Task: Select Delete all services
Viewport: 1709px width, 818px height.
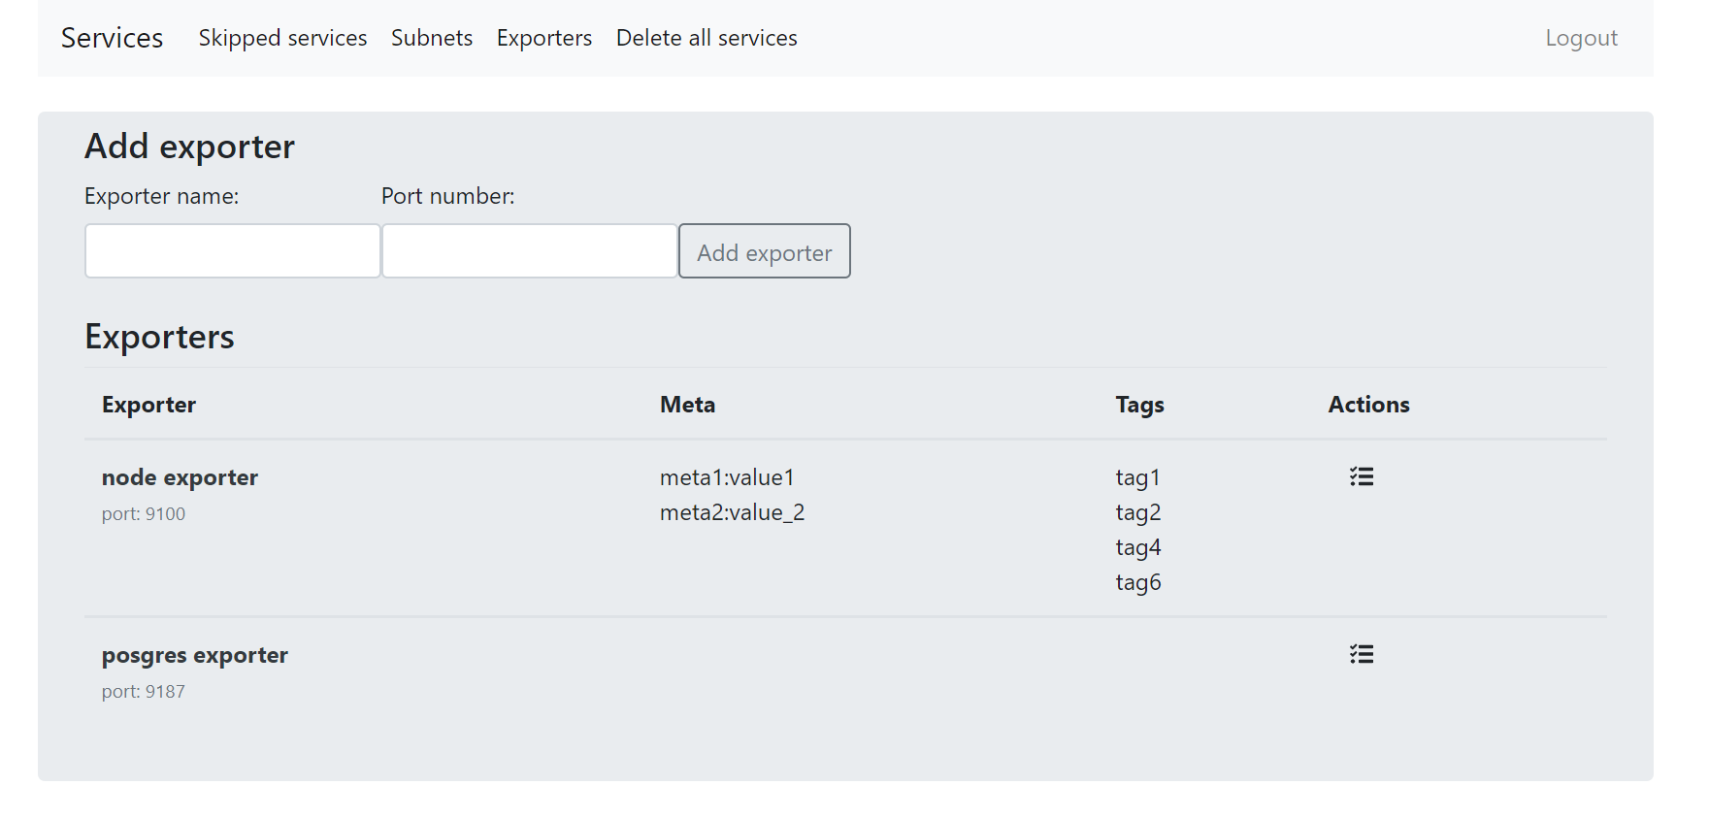Action: pyautogui.click(x=707, y=38)
